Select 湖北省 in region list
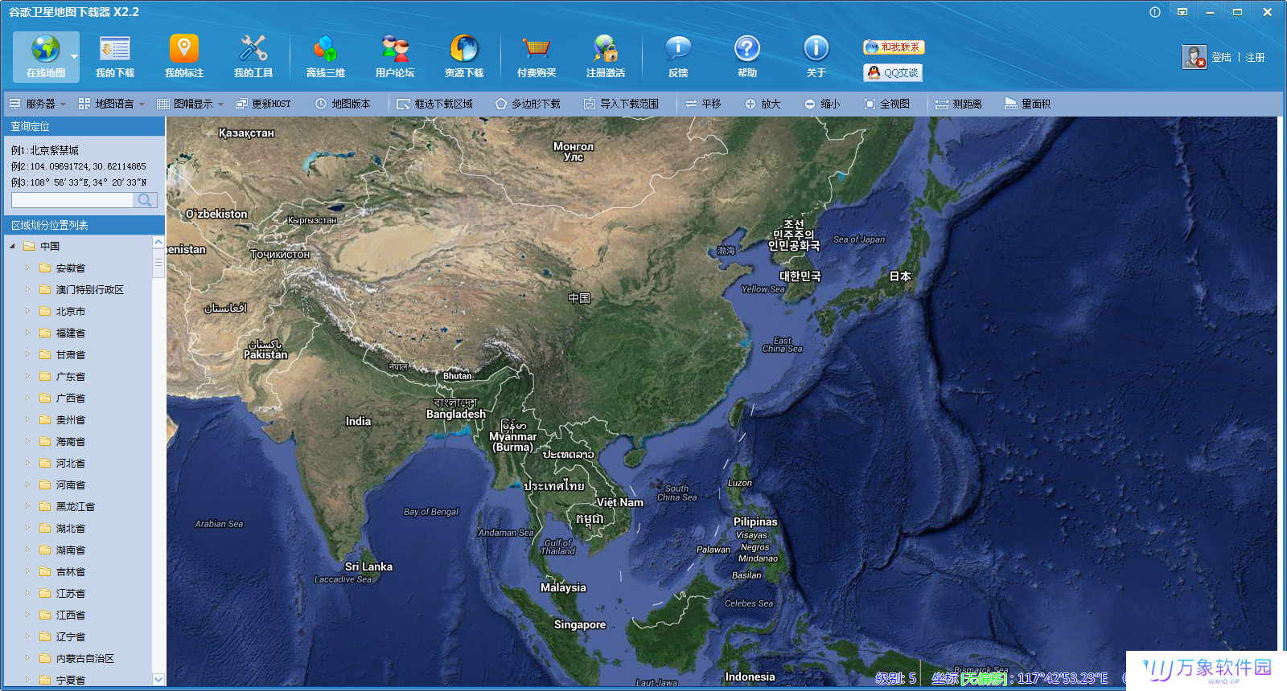 70,529
